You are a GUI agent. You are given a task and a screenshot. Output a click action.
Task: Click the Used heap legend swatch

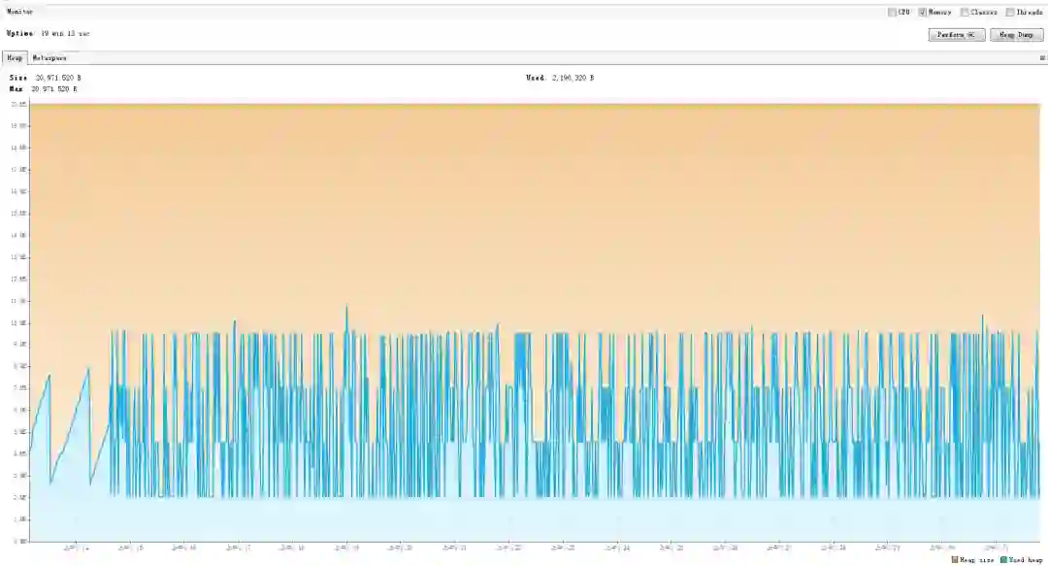1003,559
